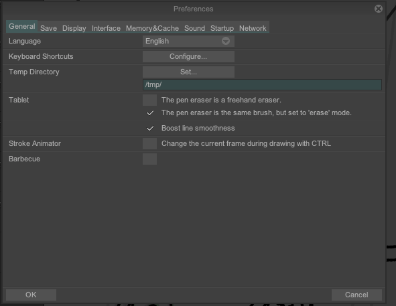Screen dimensions: 396x306
Task: Enable freehand pen eraser checkbox
Action: [150, 100]
